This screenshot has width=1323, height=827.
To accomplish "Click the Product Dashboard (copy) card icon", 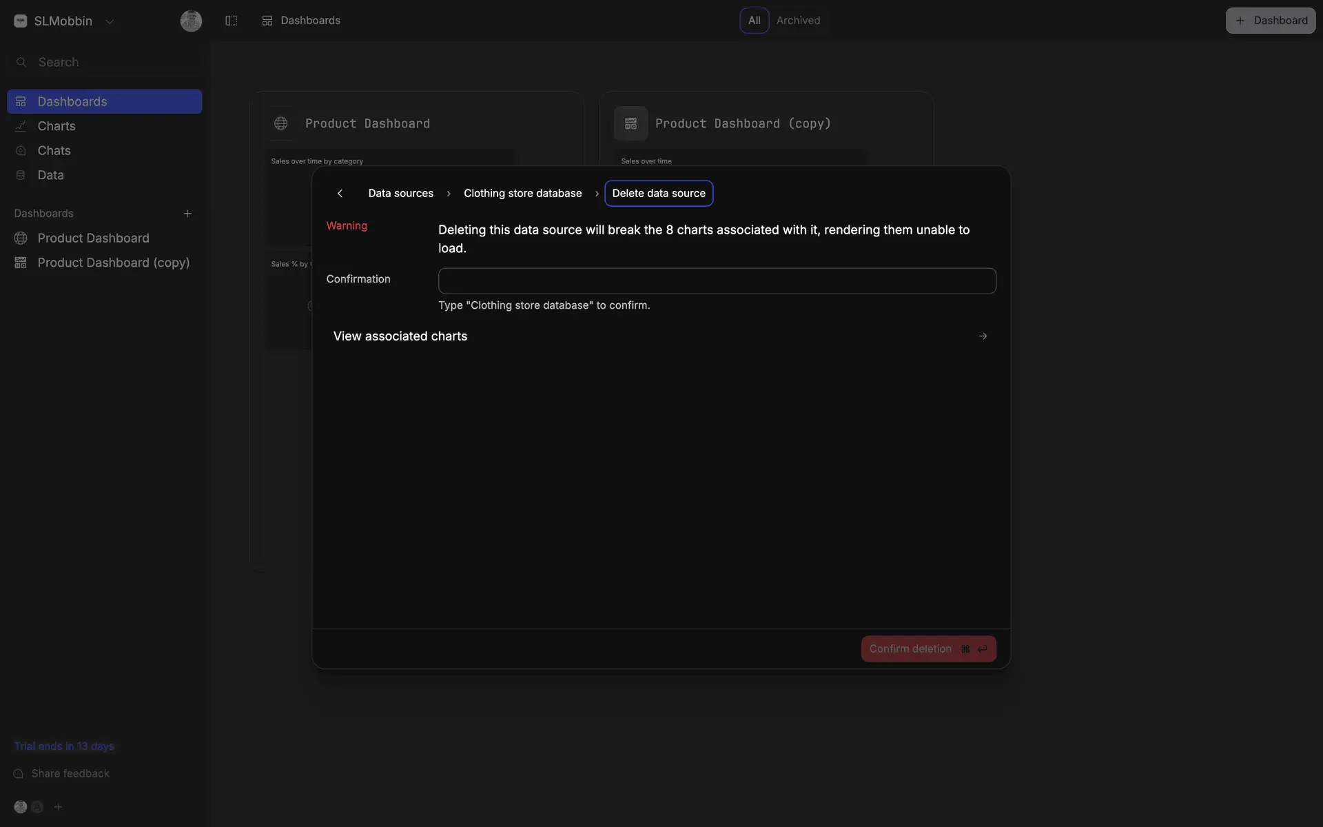I will [x=630, y=123].
